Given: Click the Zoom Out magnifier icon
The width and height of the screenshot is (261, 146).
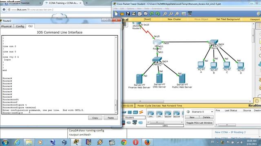Looking at the screenshot, I should [x=177, y=14].
